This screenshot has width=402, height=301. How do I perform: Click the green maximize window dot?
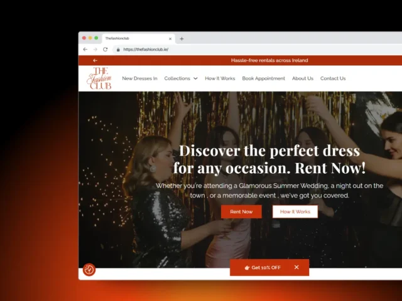pos(96,38)
